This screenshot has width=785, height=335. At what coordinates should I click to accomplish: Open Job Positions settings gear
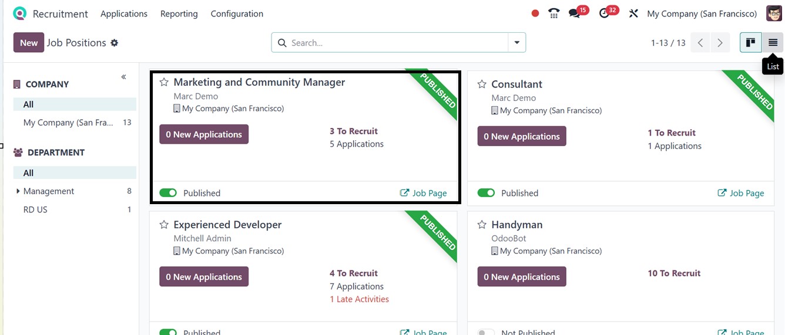pos(115,43)
